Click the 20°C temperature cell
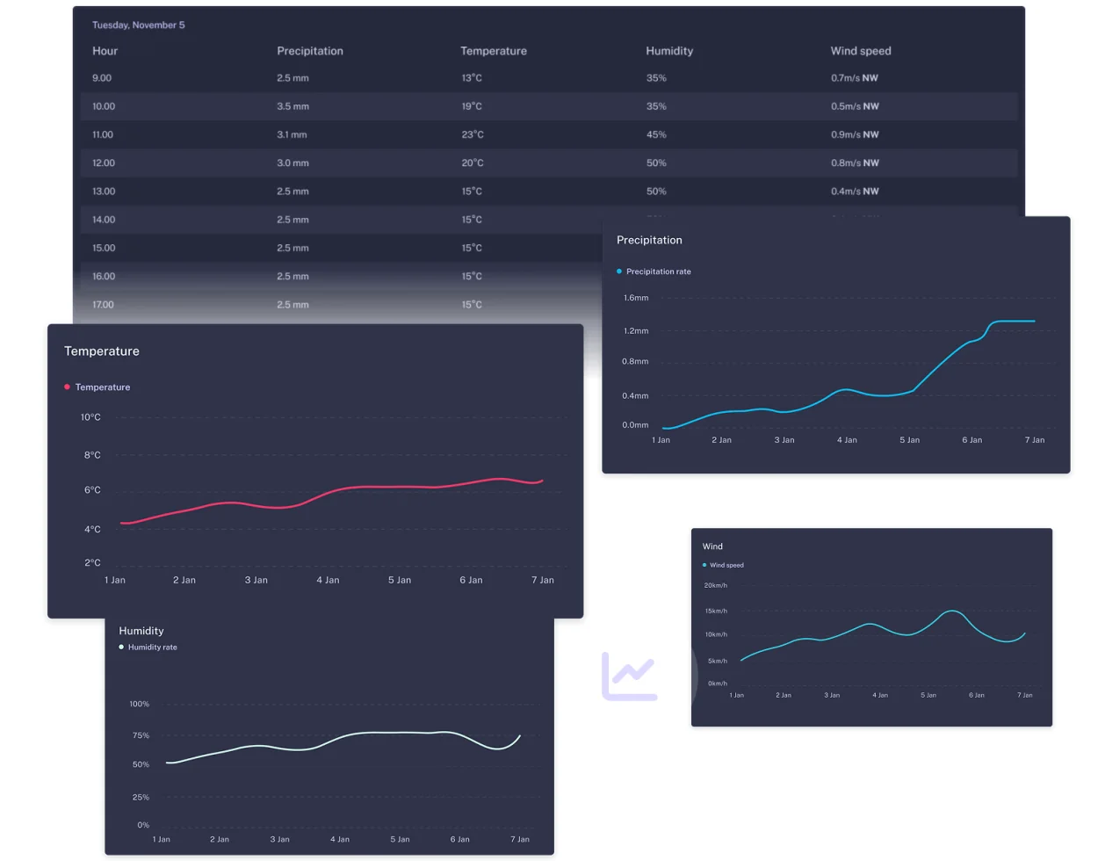Image resolution: width=1098 pixels, height=861 pixels. coord(473,163)
